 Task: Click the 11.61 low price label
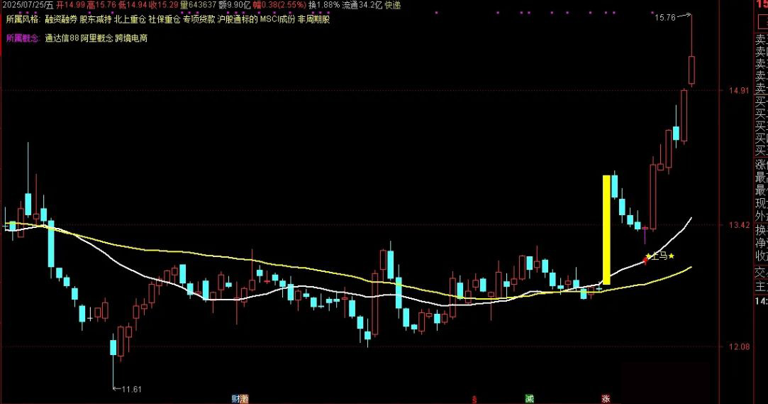tap(131, 389)
